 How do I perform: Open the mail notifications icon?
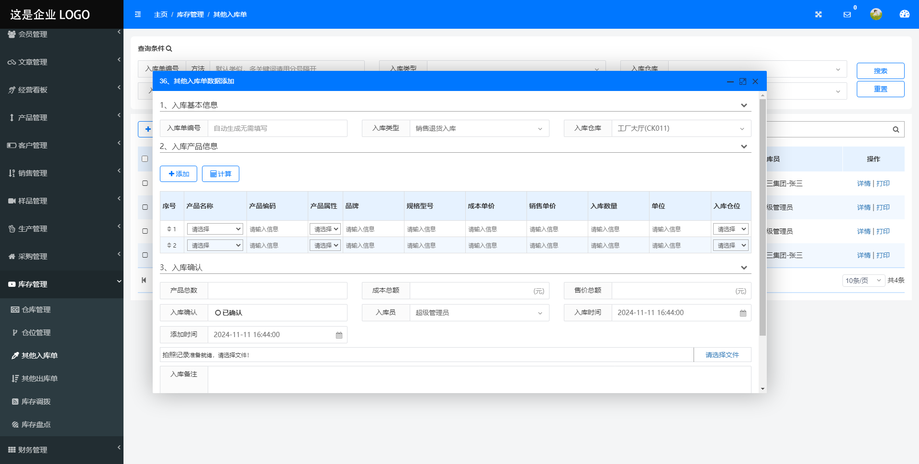(x=847, y=14)
